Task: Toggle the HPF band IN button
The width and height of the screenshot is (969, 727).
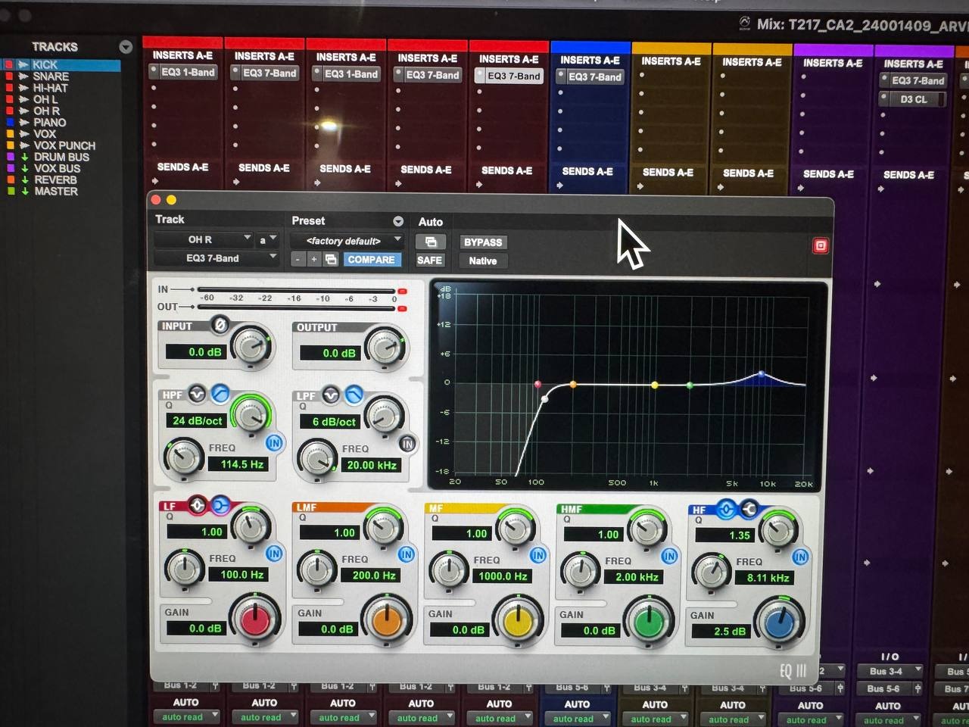Action: pyautogui.click(x=274, y=443)
